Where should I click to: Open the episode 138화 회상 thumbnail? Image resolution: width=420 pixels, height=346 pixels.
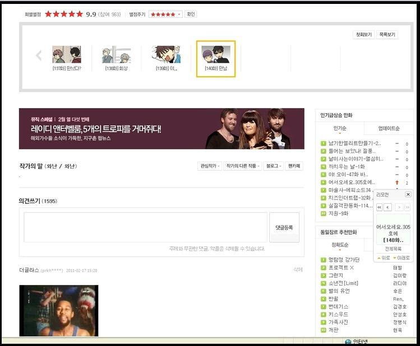tap(116, 58)
